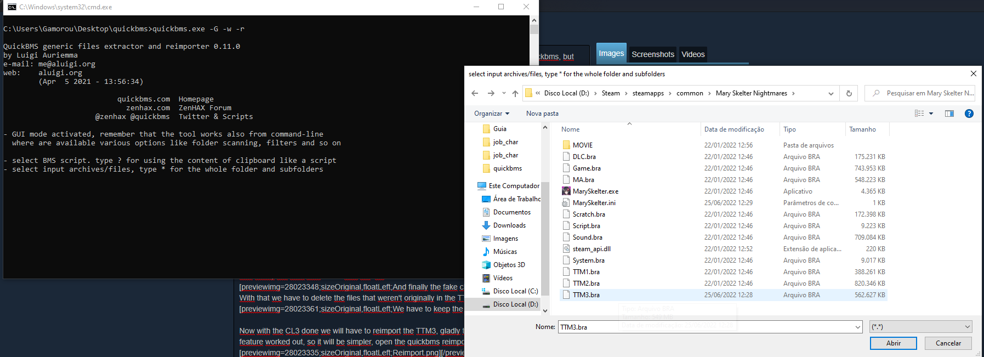This screenshot has height=357, width=984.
Task: Open Vídeos in the navigation pane
Action: point(503,278)
